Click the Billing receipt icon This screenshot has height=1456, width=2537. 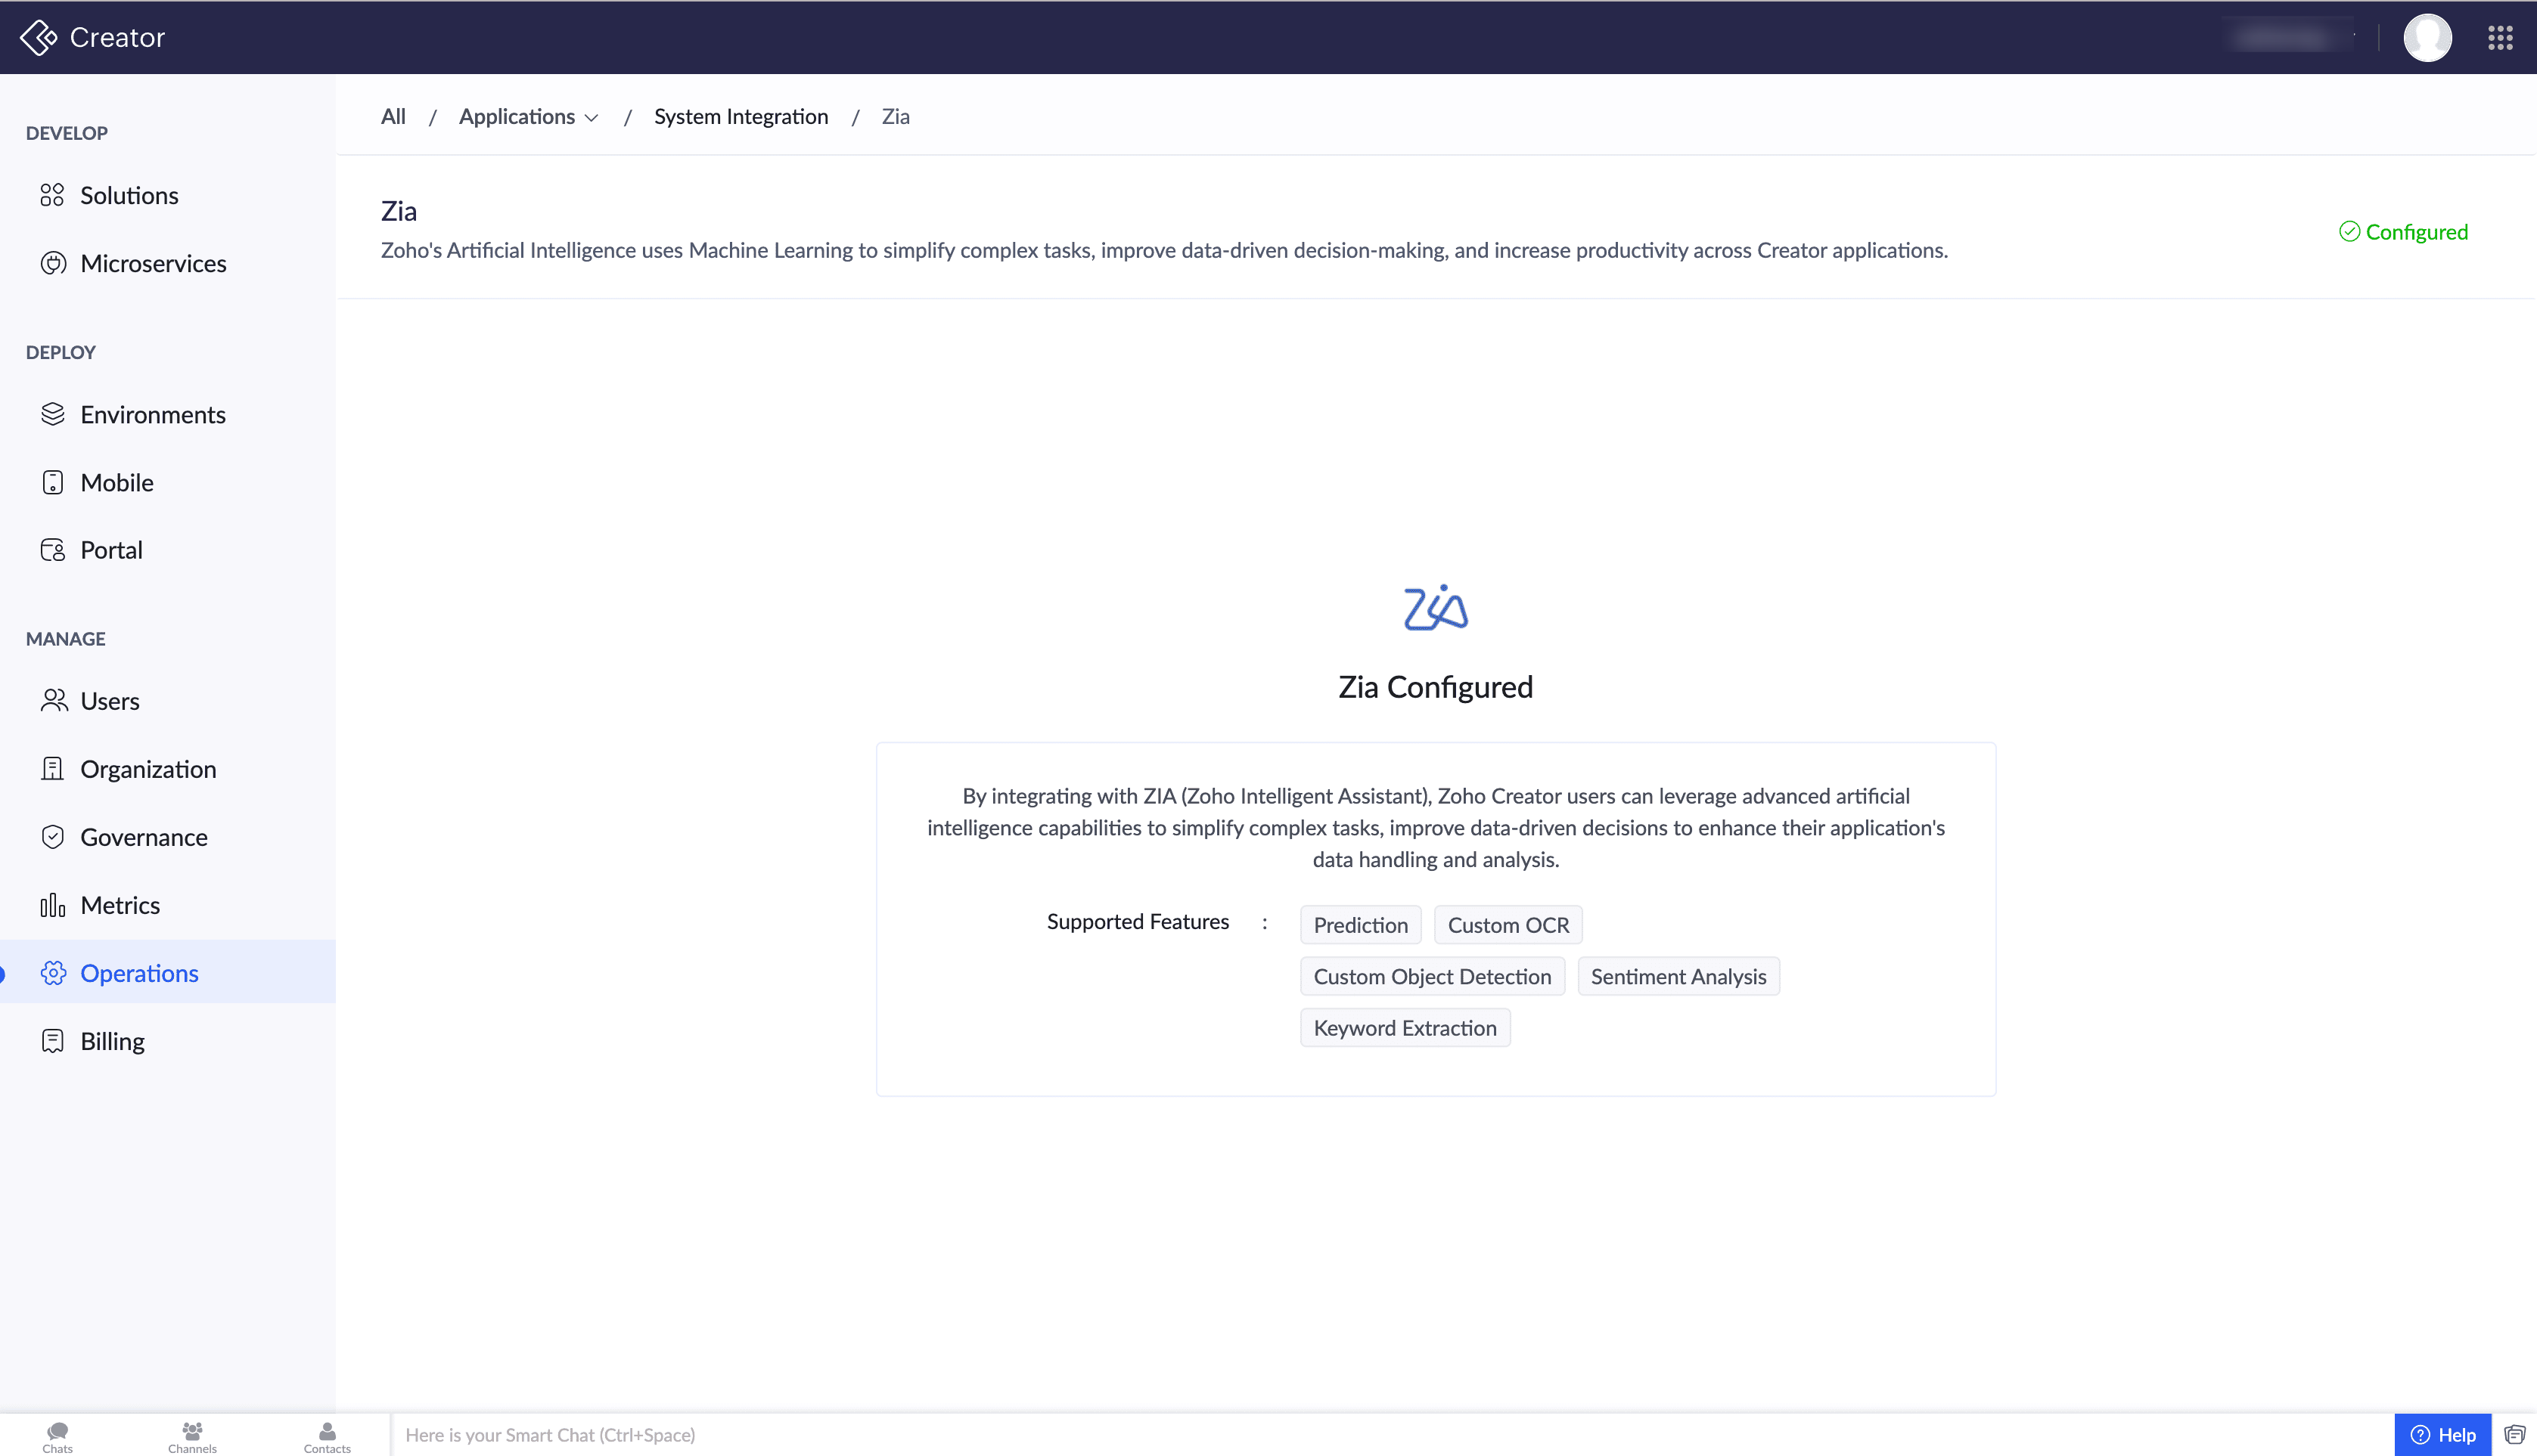[52, 1041]
